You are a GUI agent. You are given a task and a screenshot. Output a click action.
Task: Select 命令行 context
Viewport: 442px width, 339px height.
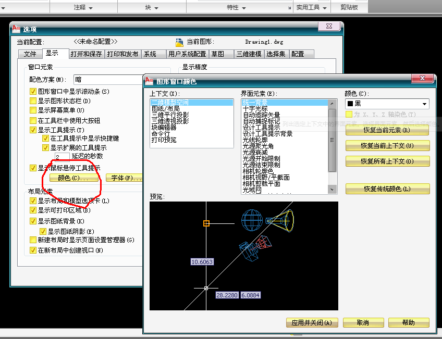click(192, 133)
